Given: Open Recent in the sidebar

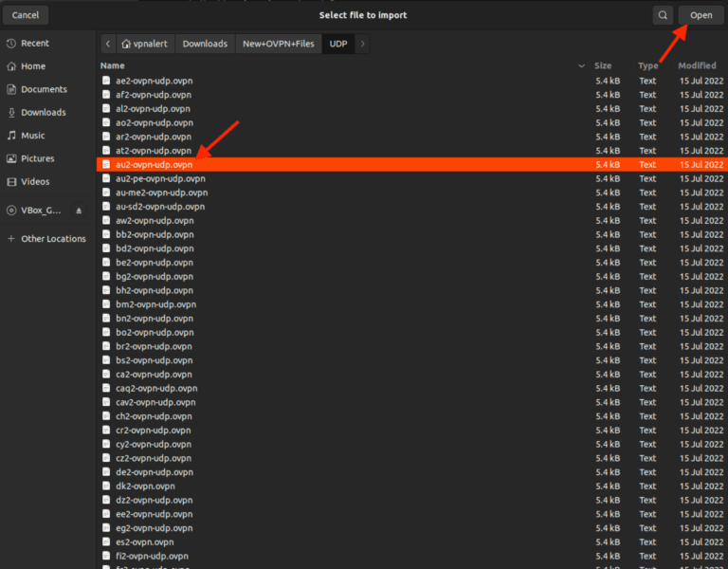Looking at the screenshot, I should tap(34, 44).
